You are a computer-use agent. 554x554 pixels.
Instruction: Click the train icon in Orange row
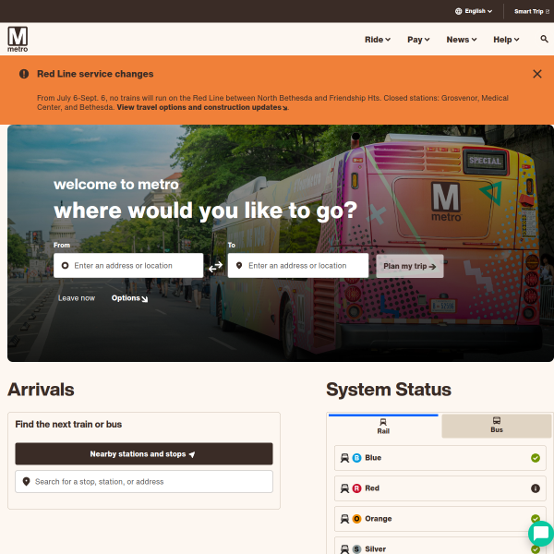344,519
